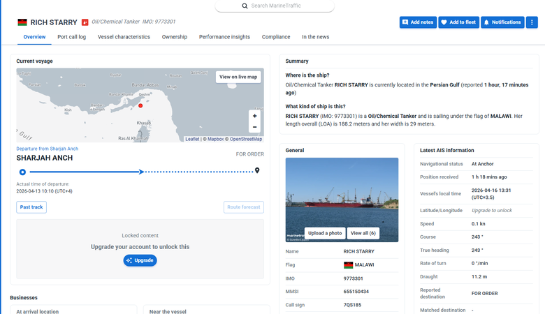Open the three-dot more options menu
Viewport: 545px width, 314px height.
(532, 22)
